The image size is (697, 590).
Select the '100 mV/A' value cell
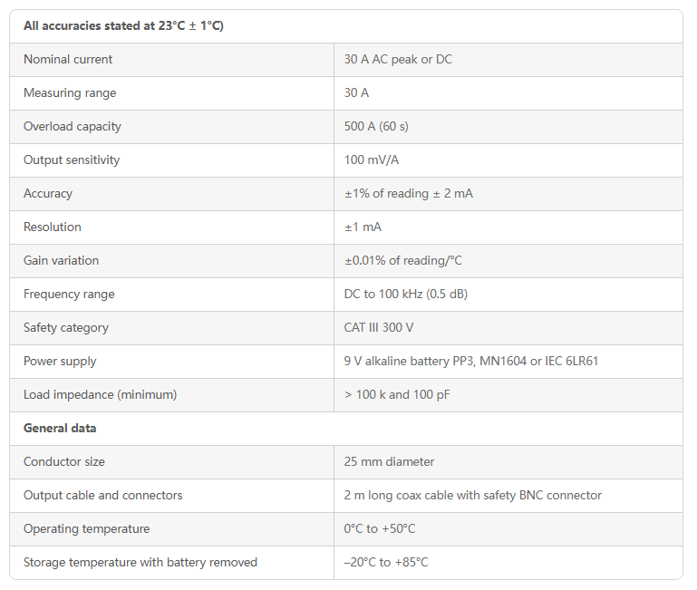pos(508,160)
